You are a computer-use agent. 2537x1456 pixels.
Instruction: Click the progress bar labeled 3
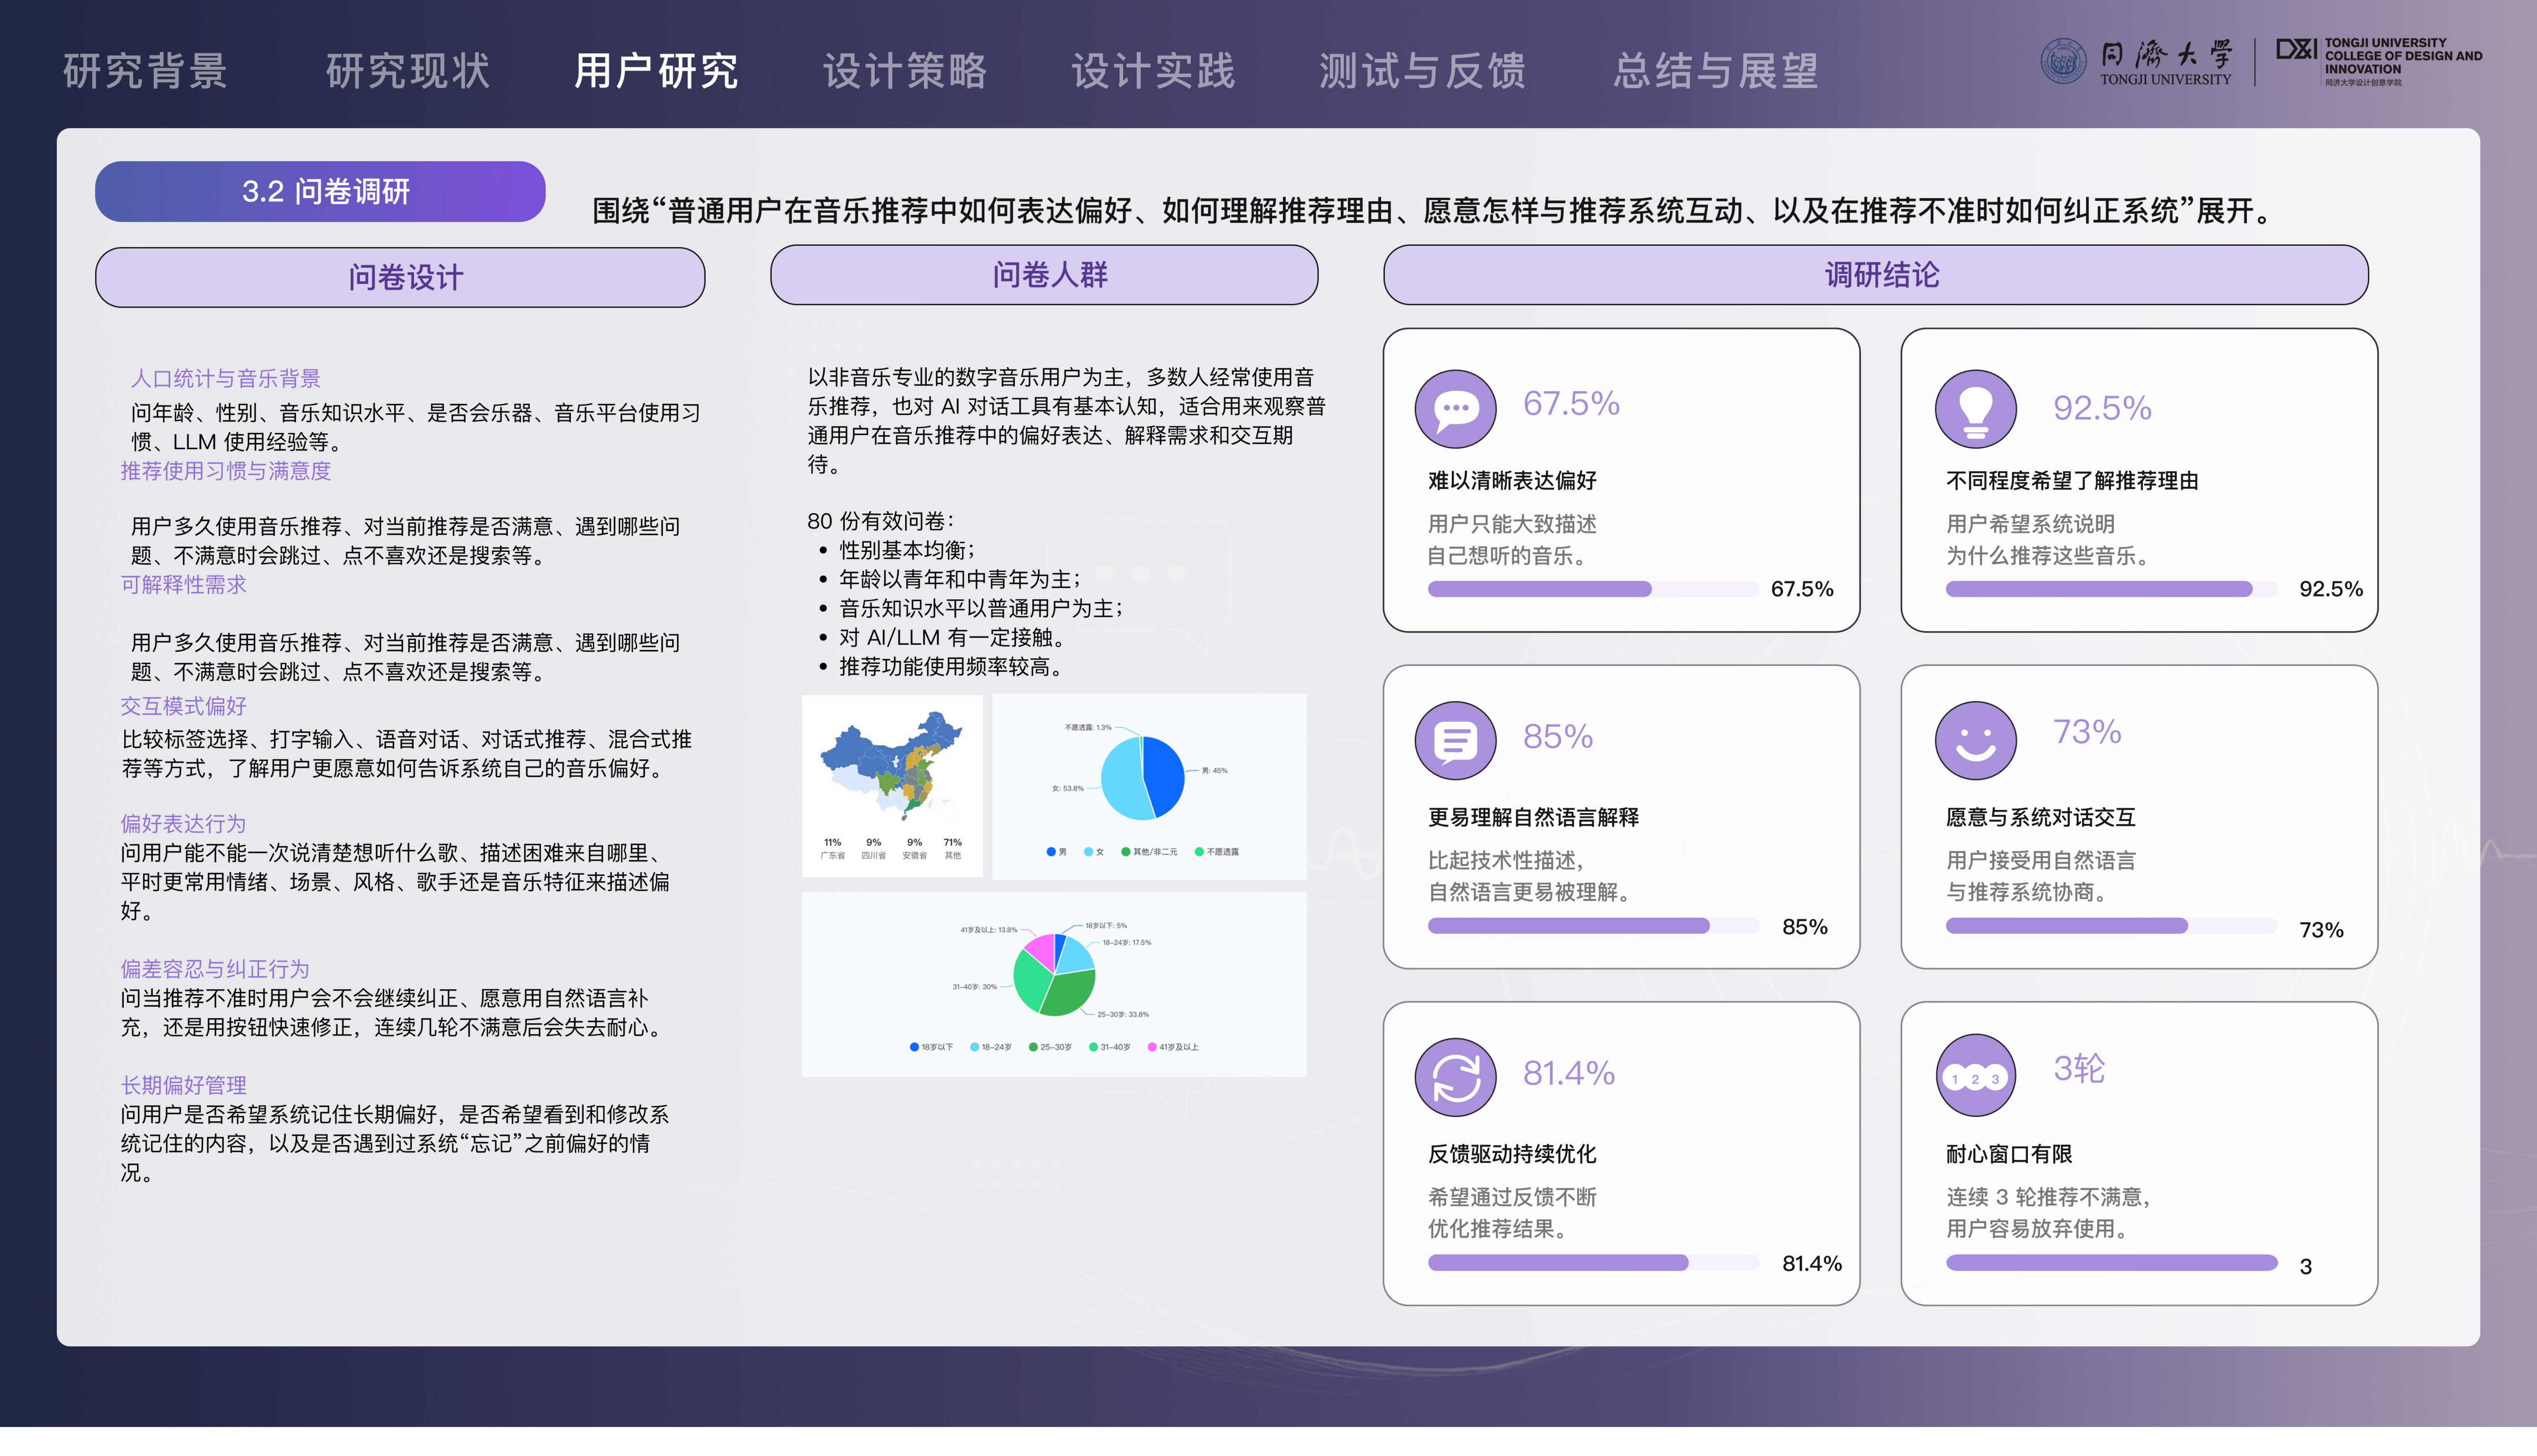coord(2111,1263)
